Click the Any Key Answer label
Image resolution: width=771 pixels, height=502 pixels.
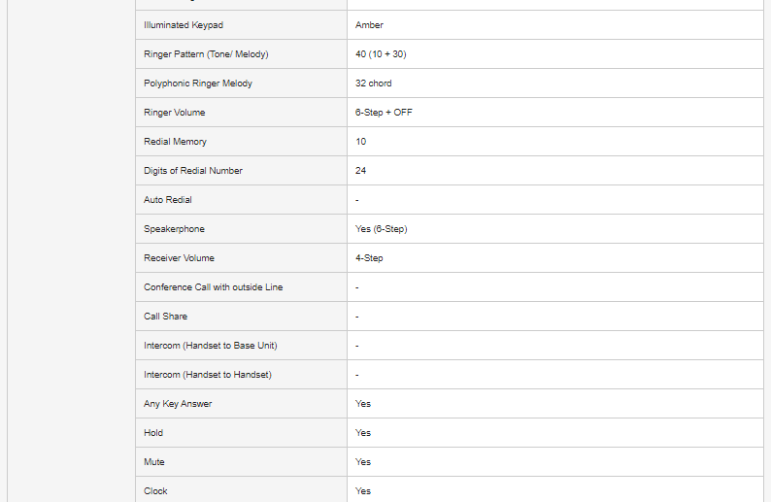coord(178,404)
